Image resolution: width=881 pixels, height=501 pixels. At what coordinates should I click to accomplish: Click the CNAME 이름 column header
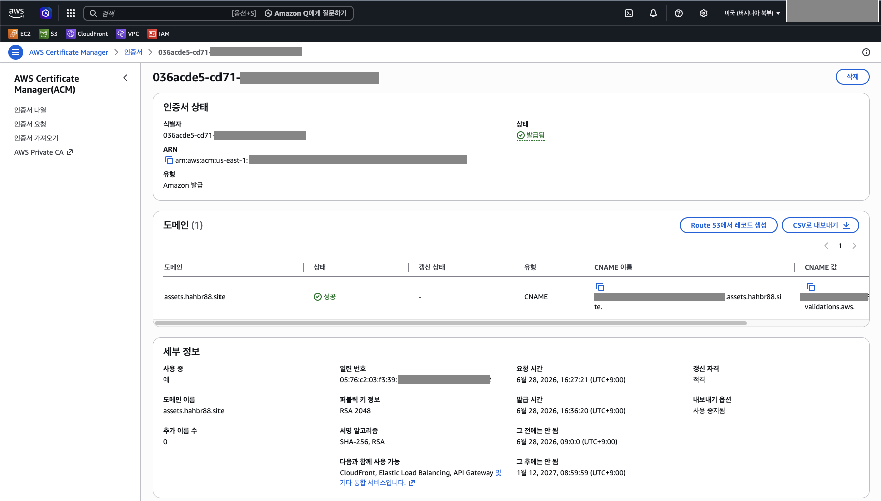coord(613,267)
